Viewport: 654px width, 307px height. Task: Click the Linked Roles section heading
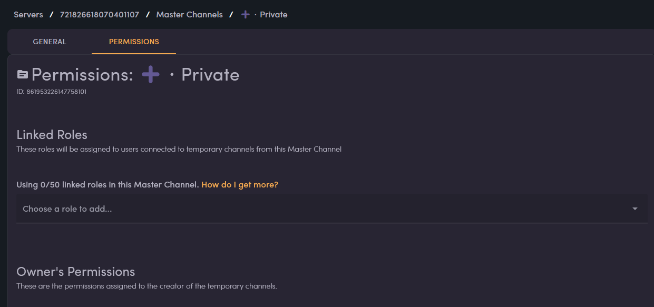pyautogui.click(x=52, y=135)
